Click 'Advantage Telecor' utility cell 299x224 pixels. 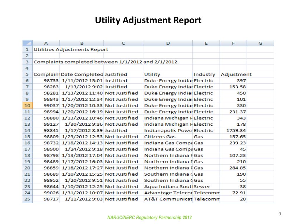coord(168,193)
